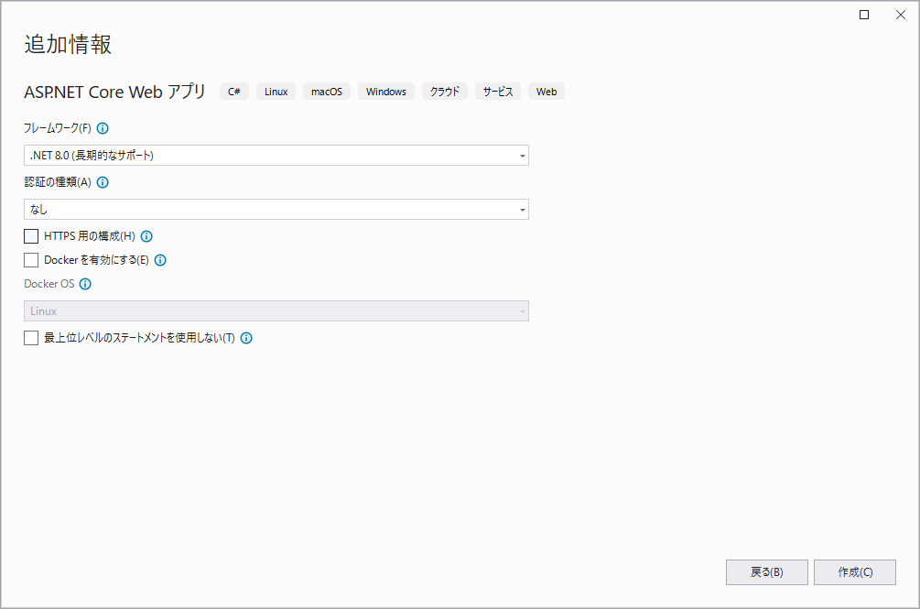Viewport: 920px width, 609px height.
Task: Click the Web tag
Action: pos(547,92)
